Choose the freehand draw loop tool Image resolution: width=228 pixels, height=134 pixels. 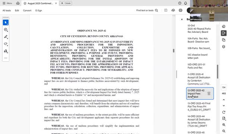tap(6, 44)
